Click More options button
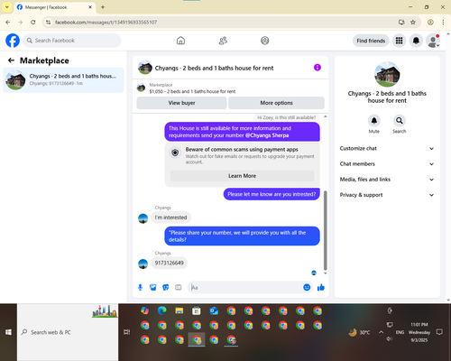 276,103
